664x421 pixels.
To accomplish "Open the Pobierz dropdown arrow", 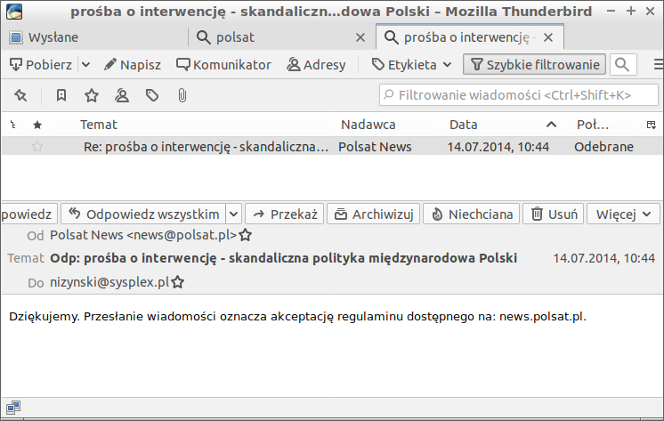I will (85, 65).
